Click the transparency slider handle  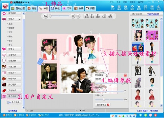point(123,83)
